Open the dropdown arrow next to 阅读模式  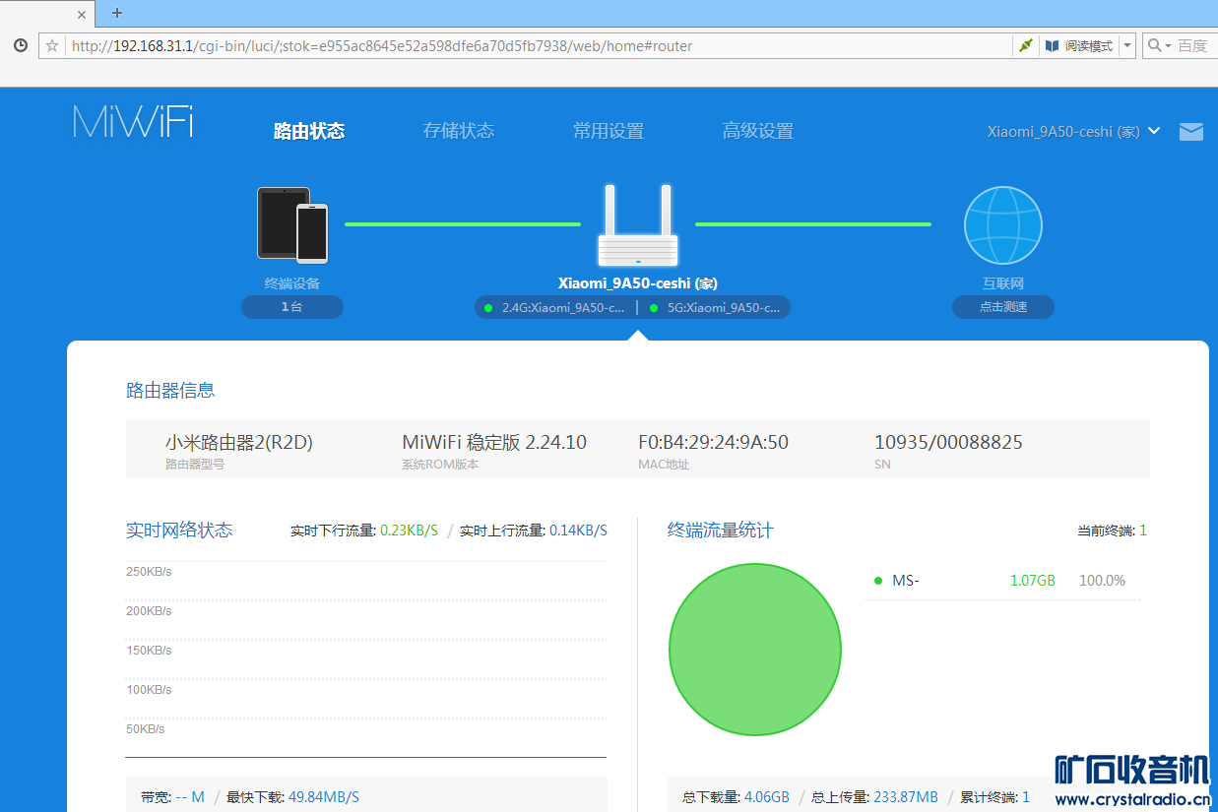pos(1127,46)
